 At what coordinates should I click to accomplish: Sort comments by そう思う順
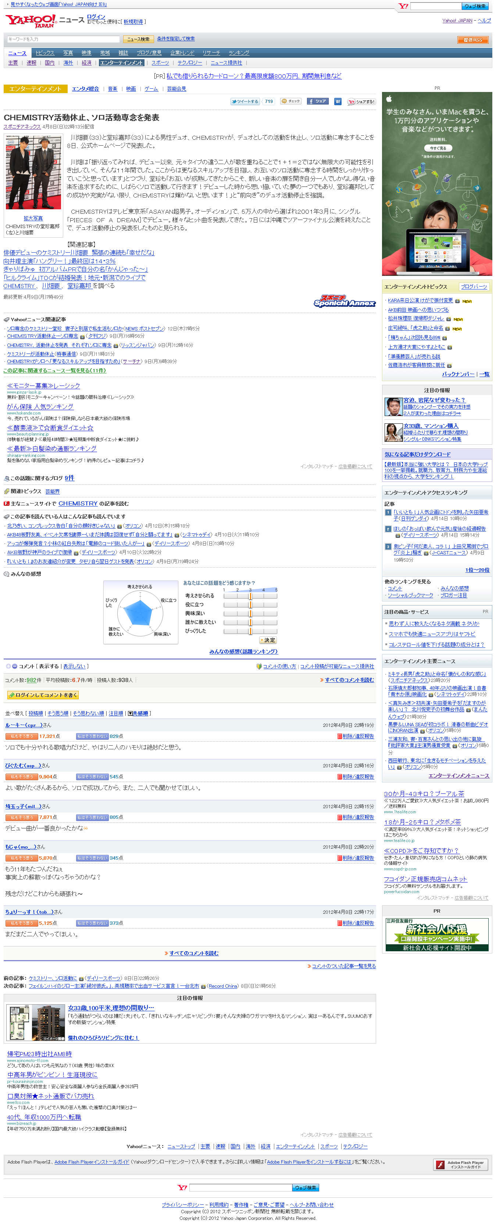tap(58, 713)
